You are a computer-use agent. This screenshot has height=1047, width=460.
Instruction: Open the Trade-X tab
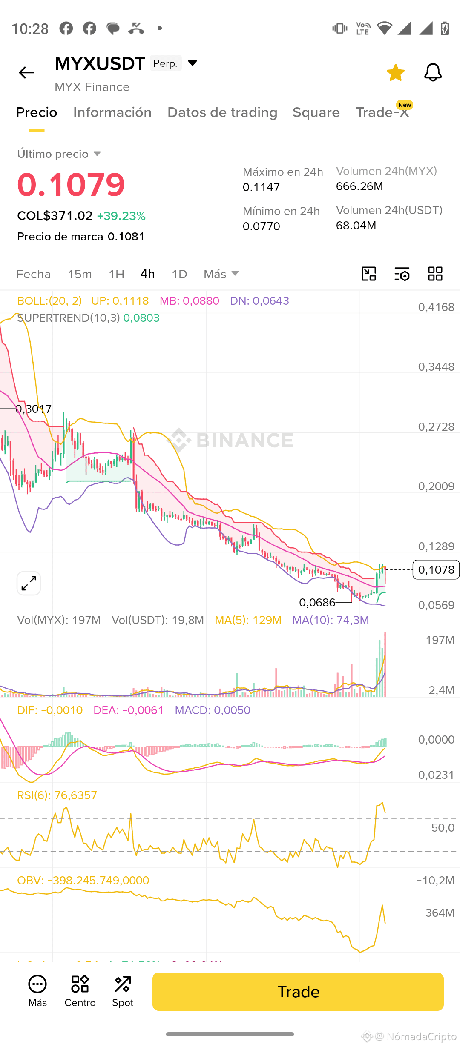point(382,112)
